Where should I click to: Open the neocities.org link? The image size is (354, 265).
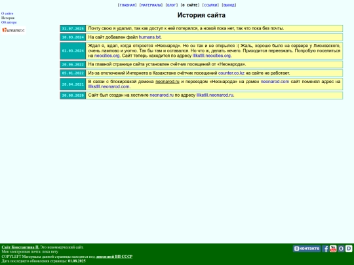coord(107,56)
